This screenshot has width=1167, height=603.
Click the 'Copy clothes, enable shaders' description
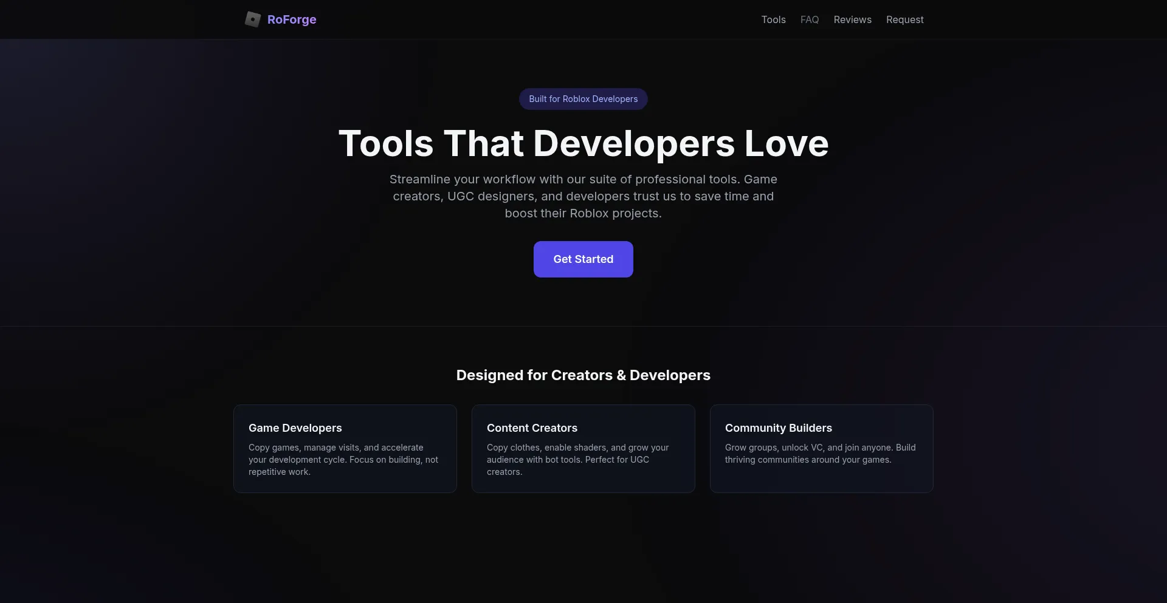[x=577, y=460]
